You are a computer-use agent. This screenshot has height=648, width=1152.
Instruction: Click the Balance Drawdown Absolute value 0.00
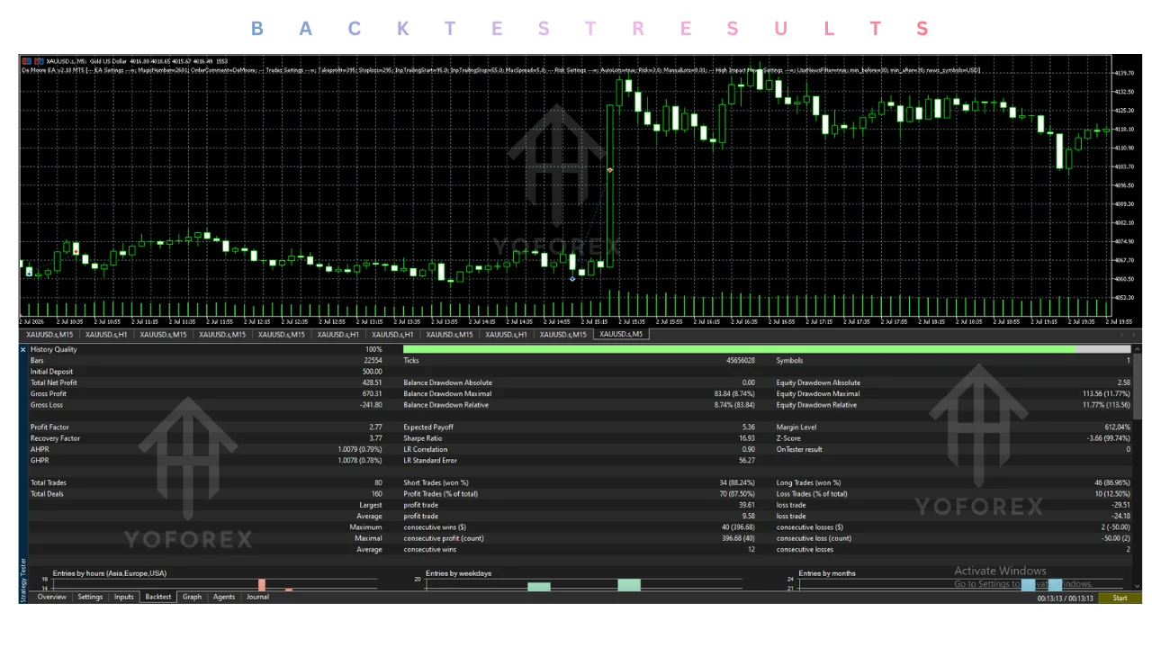coord(749,382)
